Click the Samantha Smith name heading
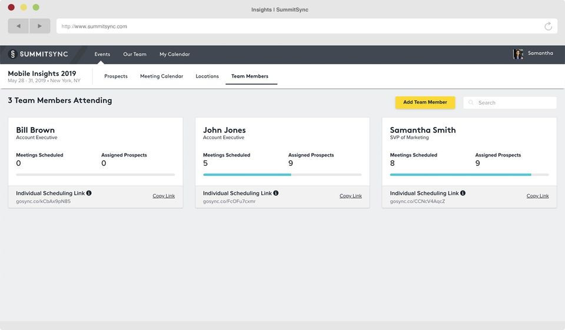 423,130
